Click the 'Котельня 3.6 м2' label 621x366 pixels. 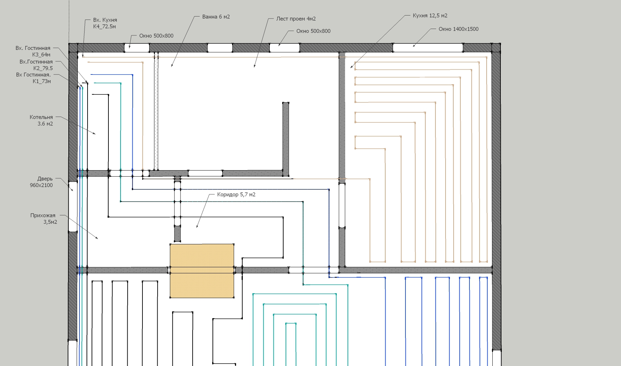click(41, 120)
